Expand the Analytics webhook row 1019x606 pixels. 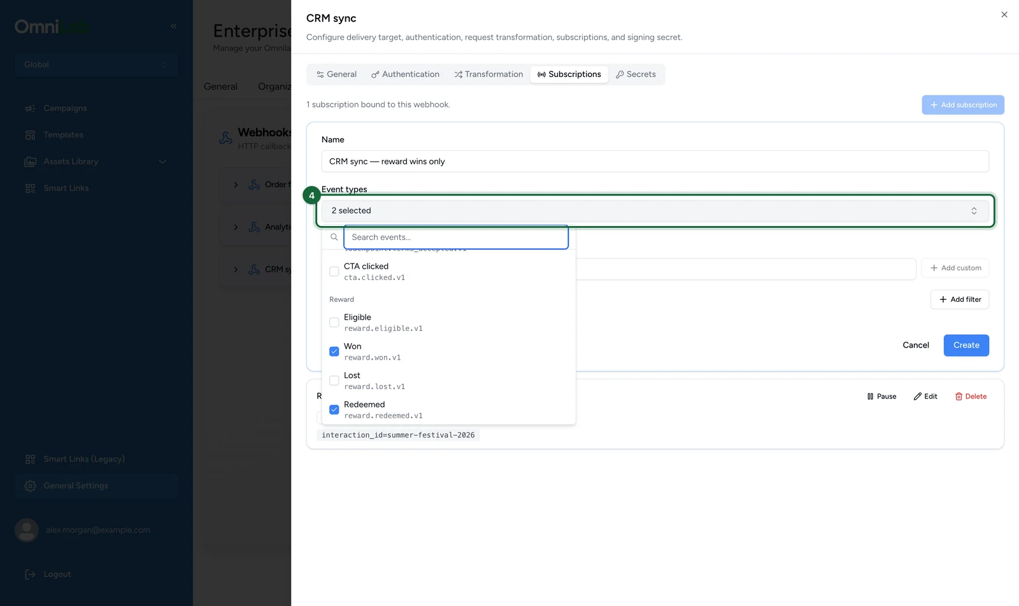236,227
